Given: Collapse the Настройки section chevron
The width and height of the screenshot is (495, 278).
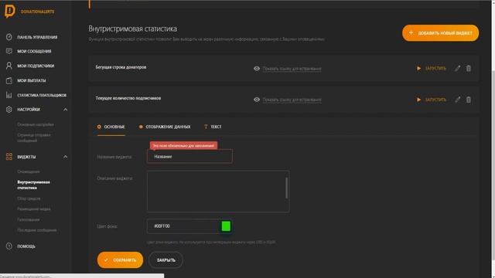Looking at the screenshot, I should [x=65, y=110].
